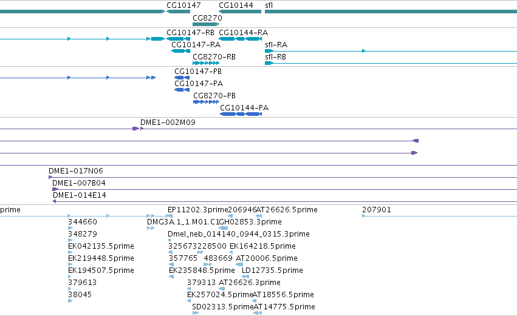The height and width of the screenshot is (316, 517).
Task: Click the Dmel_neb_014140_0944_0315.3prime label
Action: pyautogui.click(x=239, y=234)
